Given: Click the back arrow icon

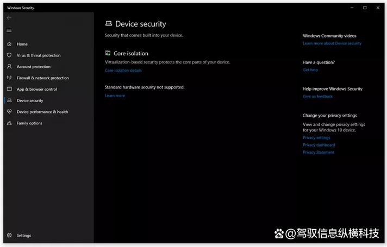Looking at the screenshot, I should (9, 18).
